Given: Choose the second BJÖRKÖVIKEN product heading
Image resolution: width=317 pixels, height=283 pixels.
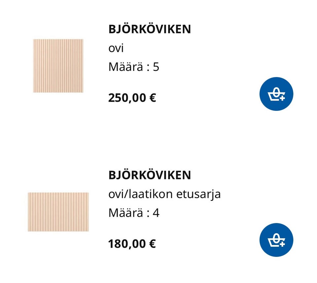Looking at the screenshot, I should tap(150, 175).
